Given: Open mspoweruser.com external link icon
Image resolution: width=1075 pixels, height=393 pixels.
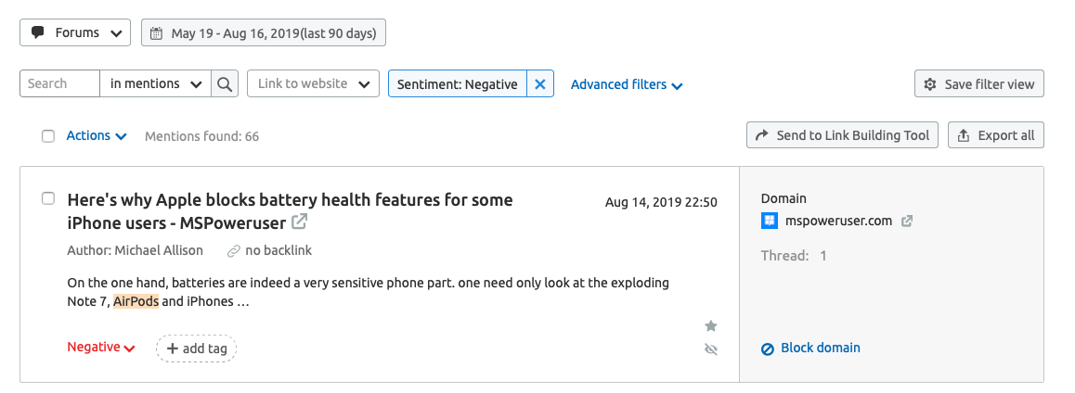Looking at the screenshot, I should [906, 222].
